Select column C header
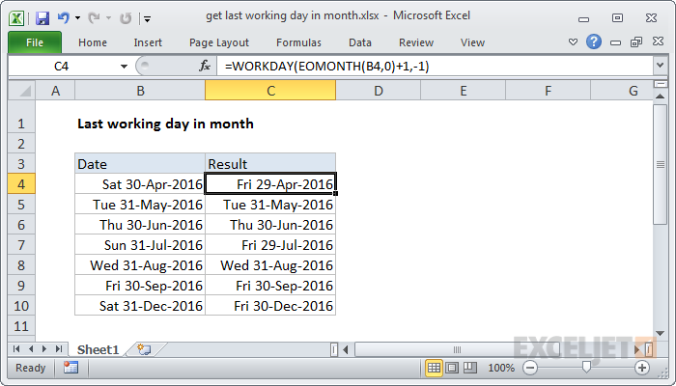 pyautogui.click(x=270, y=91)
